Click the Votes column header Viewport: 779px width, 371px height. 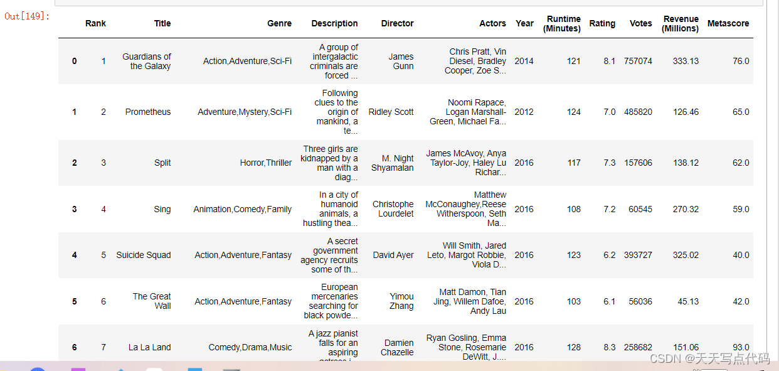click(x=641, y=23)
